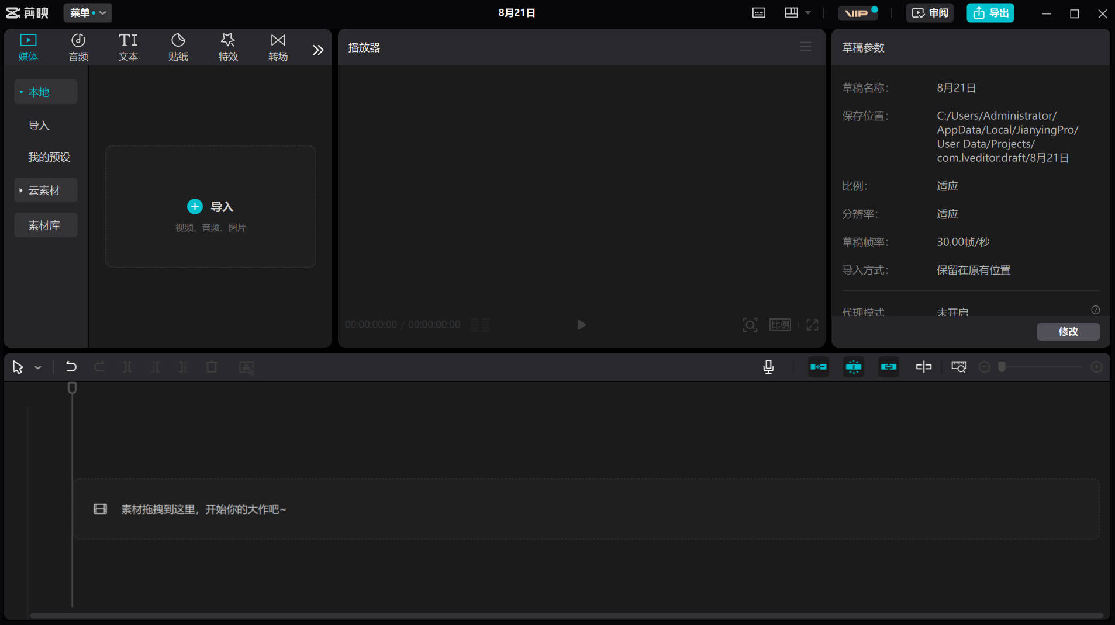The height and width of the screenshot is (625, 1115).
Task: Open the Stickers (贴纸) panel
Action: click(178, 47)
